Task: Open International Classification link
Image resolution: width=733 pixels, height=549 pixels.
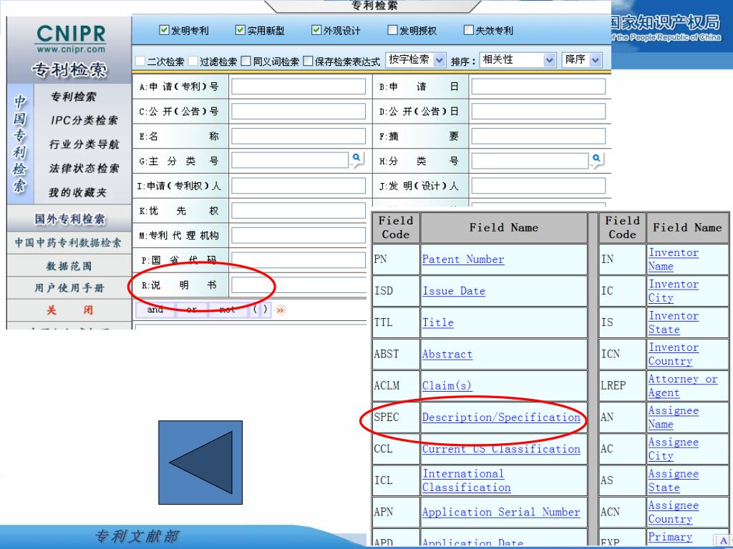Action: [x=466, y=480]
